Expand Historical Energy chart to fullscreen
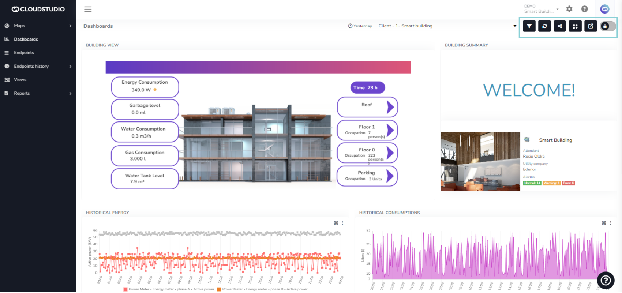This screenshot has width=622, height=293. tap(336, 223)
